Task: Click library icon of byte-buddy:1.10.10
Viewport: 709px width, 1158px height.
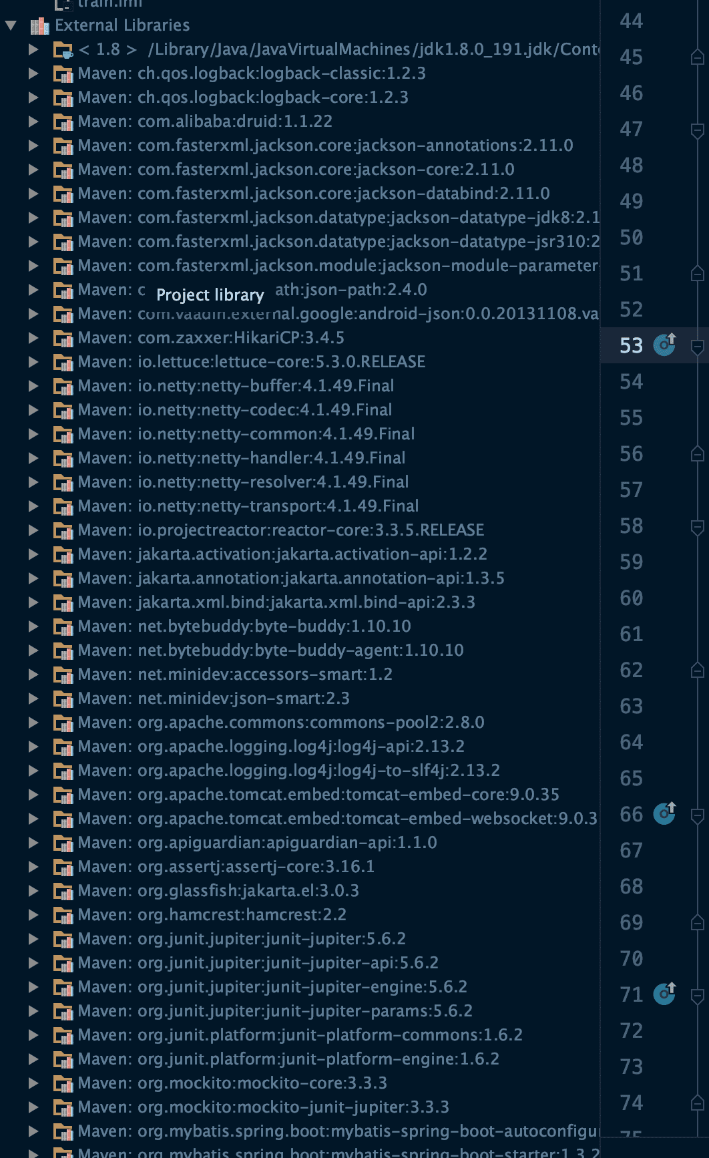Action: [x=63, y=626]
